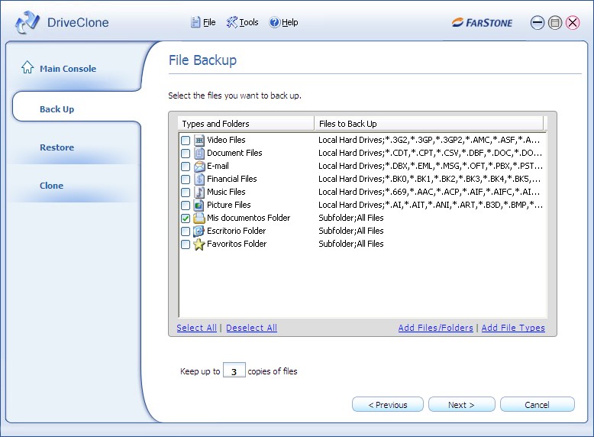Click the Music Files note icon
This screenshot has width=594, height=437.
[x=199, y=193]
